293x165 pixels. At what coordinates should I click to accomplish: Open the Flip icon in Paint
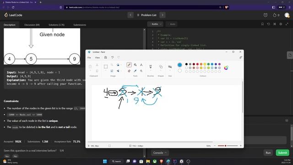(x=118, y=71)
